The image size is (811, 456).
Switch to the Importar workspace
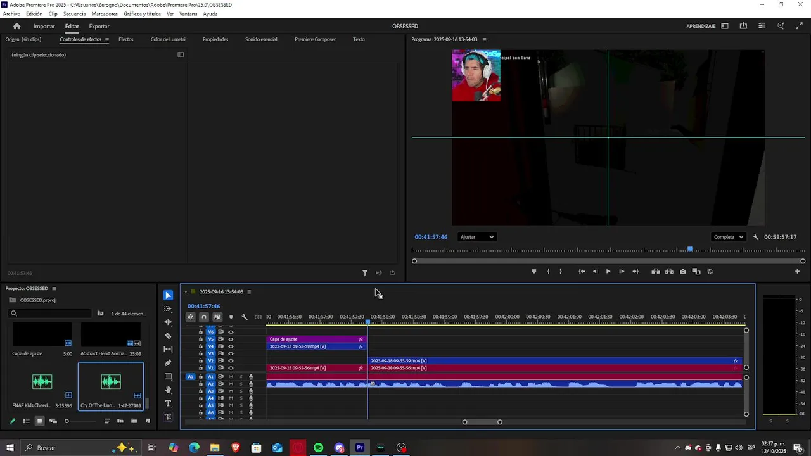pyautogui.click(x=44, y=26)
